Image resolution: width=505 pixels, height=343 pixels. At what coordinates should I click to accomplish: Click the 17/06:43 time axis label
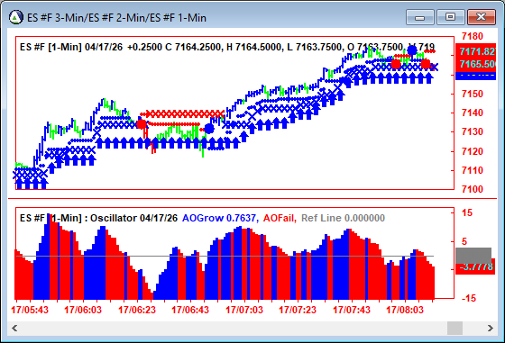(190, 310)
